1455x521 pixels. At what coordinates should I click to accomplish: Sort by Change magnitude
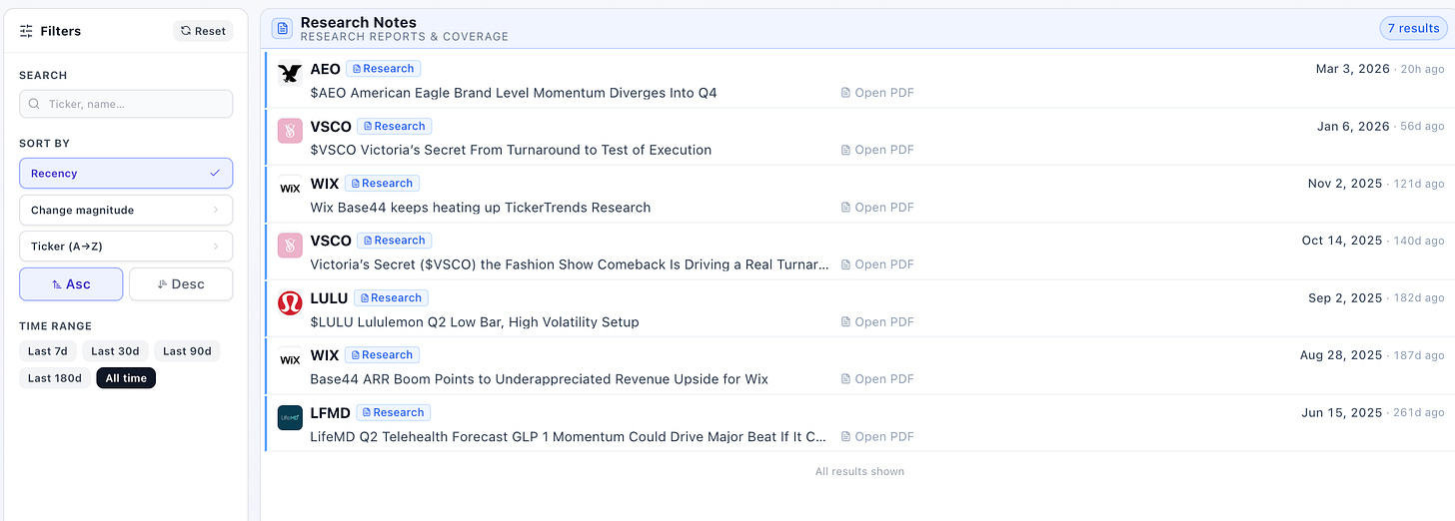(x=126, y=211)
